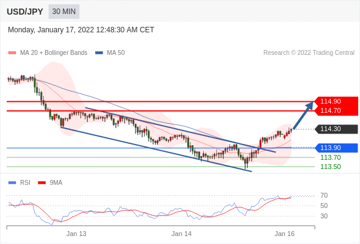This screenshot has width=360, height=244.
Task: Click the date 'Monday, January 17, 2022 12:48:30 AM CET'
Action: tap(81, 30)
